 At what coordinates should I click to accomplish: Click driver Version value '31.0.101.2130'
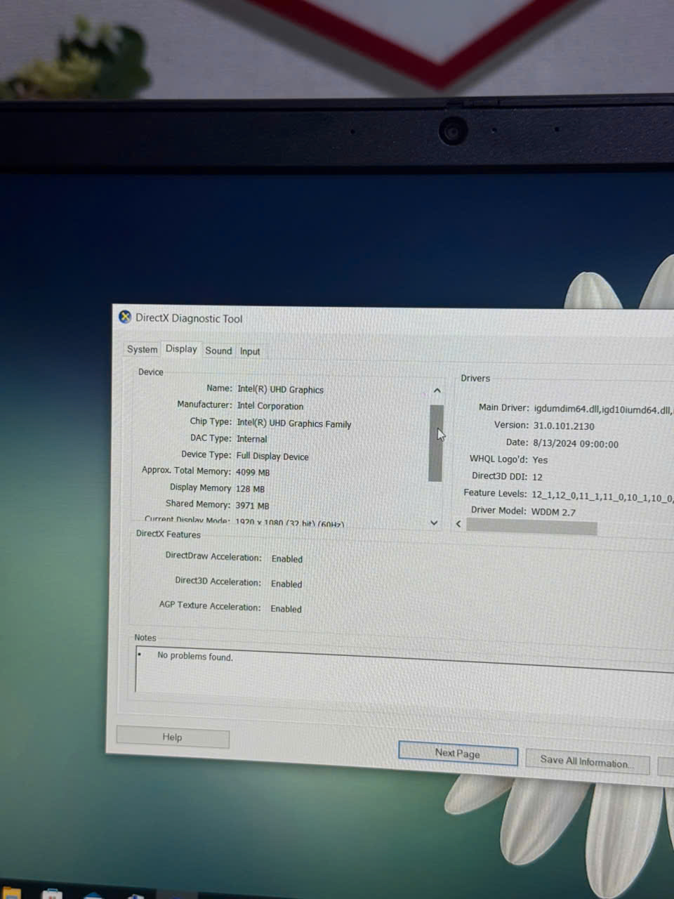564,426
